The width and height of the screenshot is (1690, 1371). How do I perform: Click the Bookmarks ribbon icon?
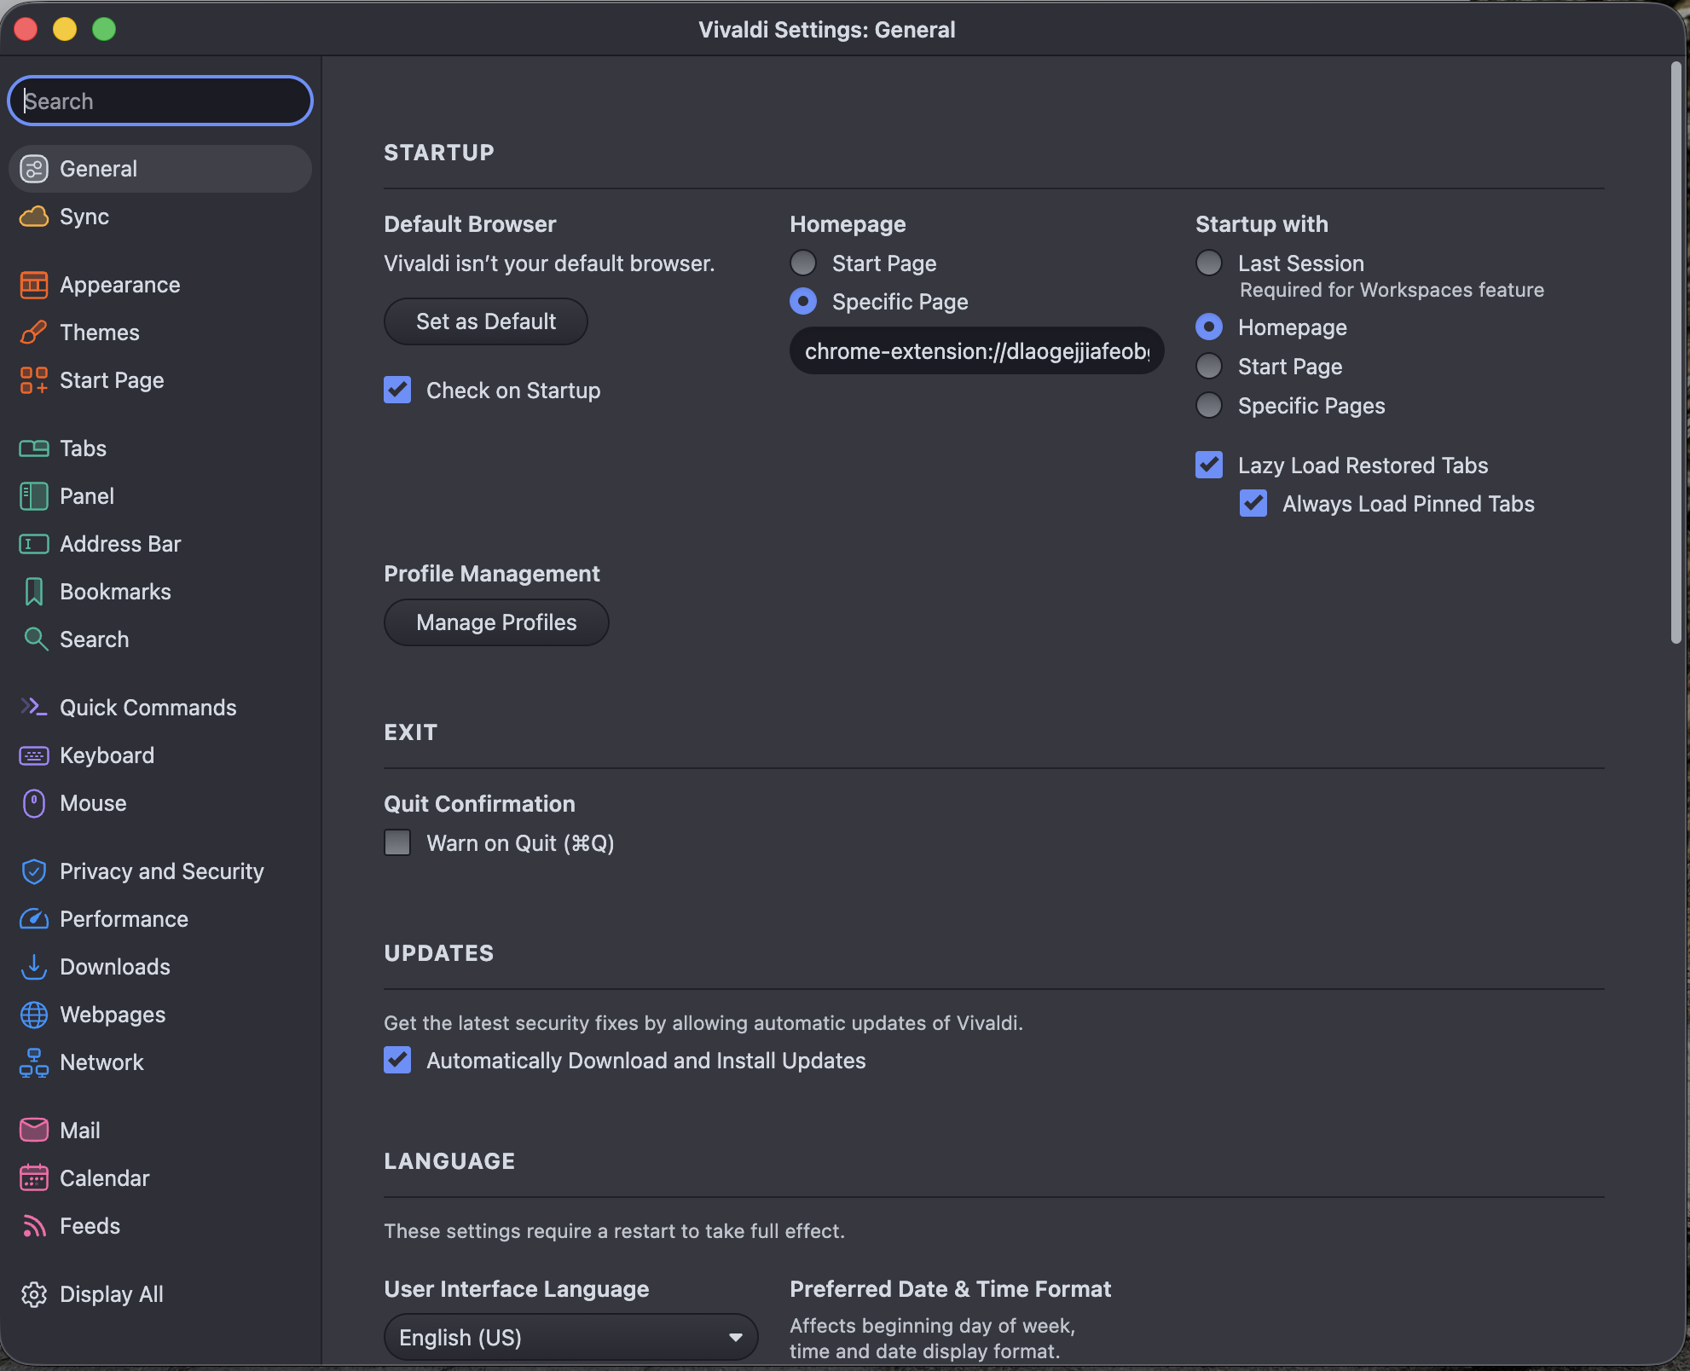click(x=33, y=592)
